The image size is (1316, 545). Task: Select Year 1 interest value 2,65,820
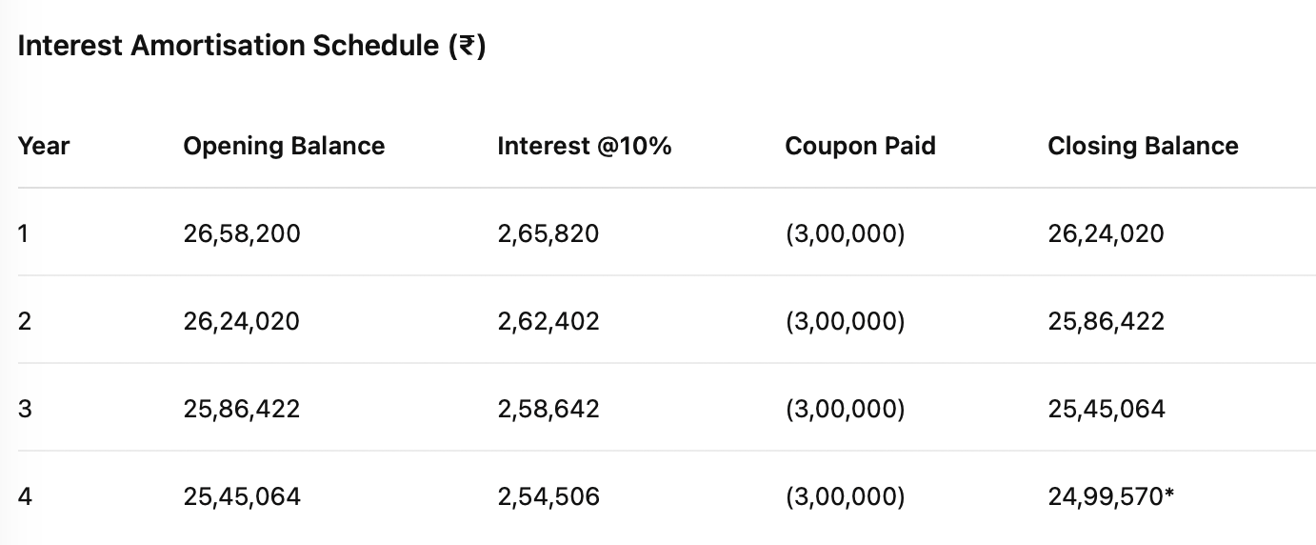click(x=548, y=233)
